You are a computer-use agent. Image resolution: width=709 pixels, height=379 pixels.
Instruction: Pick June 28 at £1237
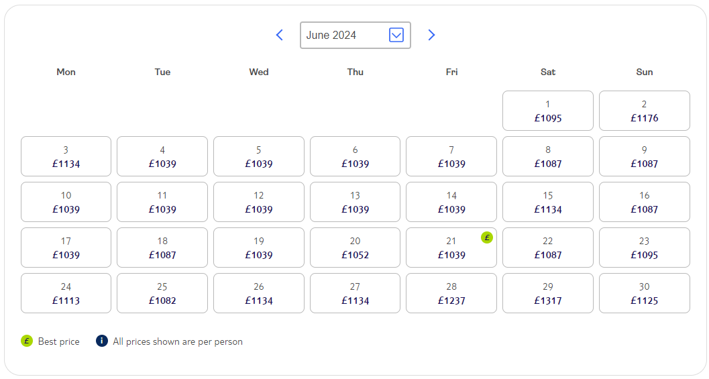[451, 293]
